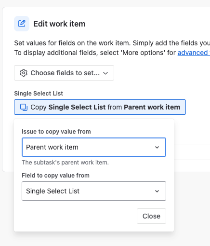Click the subtask's parent work item helper text
Viewport: 210px width, 246px height.
point(65,163)
